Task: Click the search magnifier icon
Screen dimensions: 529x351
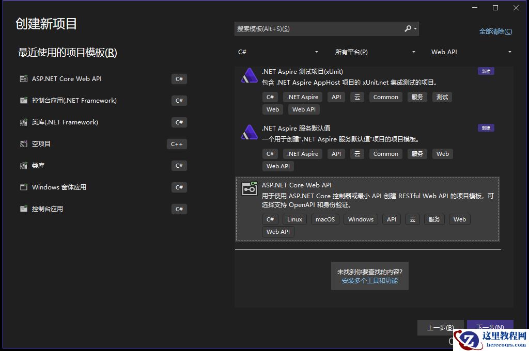Action: [408, 28]
